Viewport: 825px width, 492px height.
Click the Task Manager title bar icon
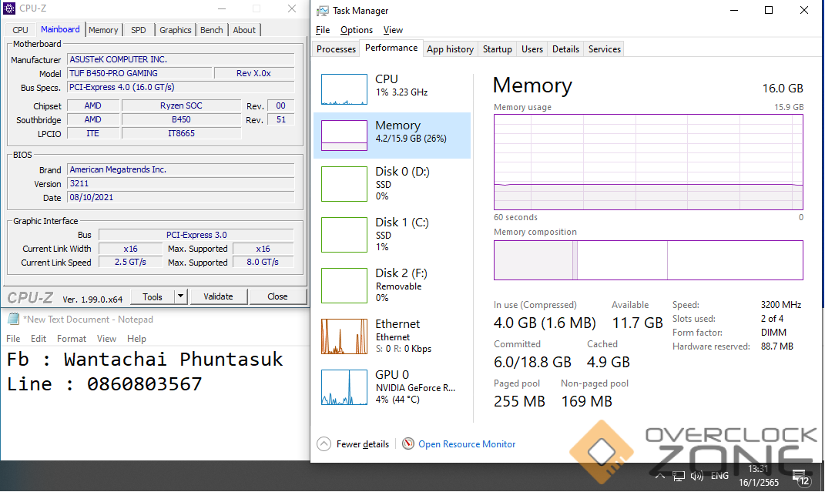[x=323, y=11]
